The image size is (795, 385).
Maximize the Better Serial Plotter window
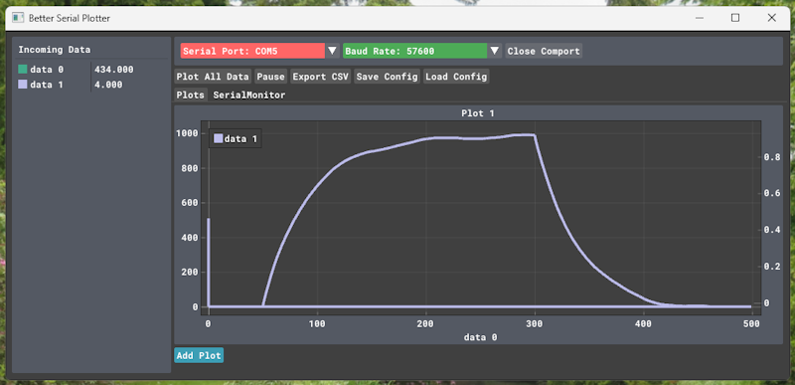point(735,18)
